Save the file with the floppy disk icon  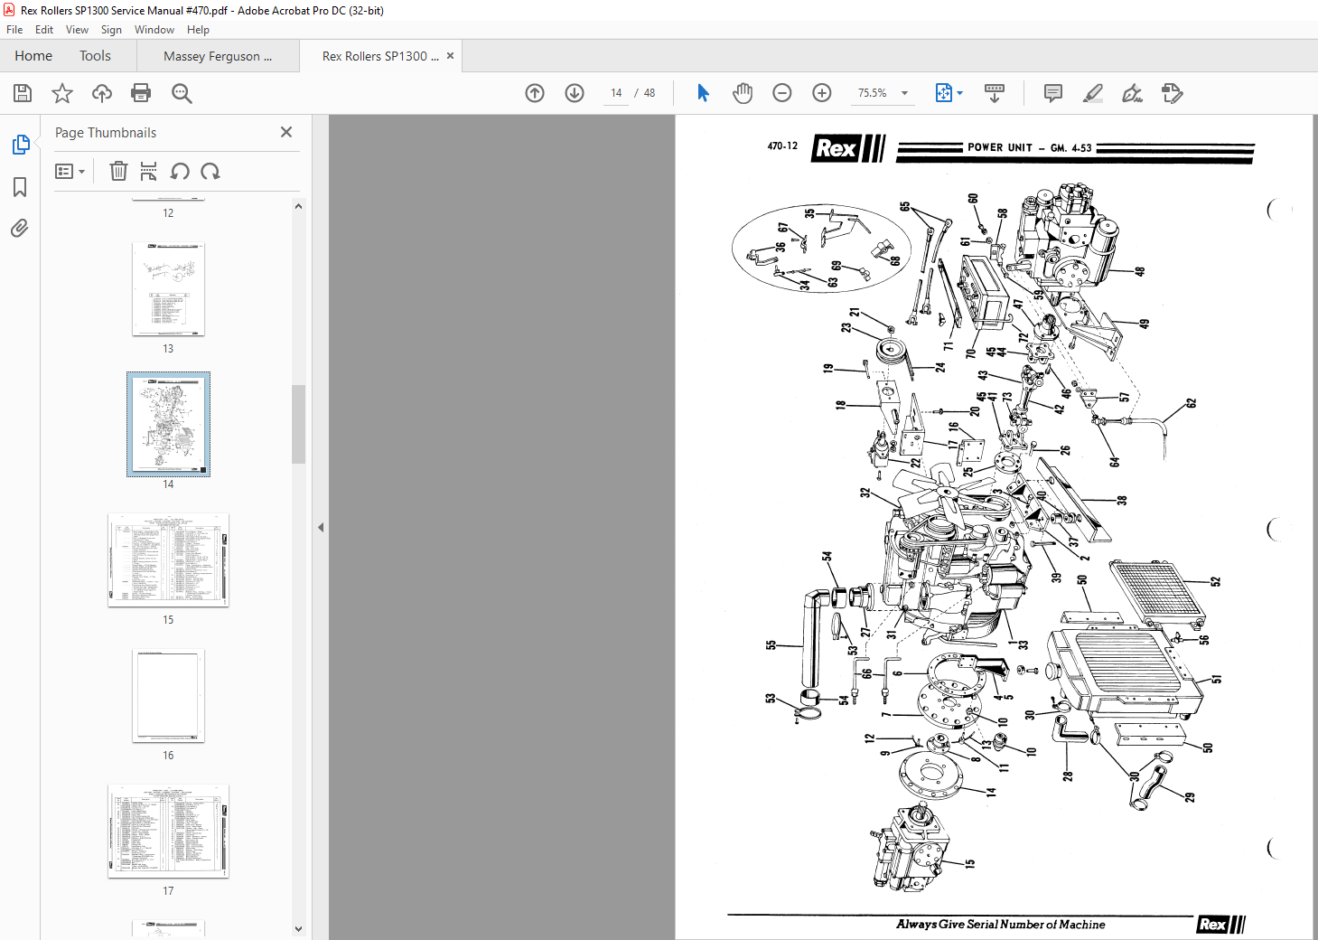point(23,93)
